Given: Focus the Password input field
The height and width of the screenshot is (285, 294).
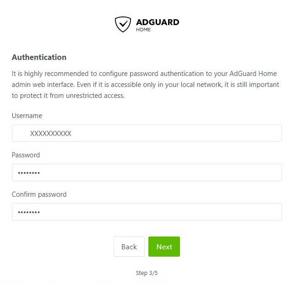Looking at the screenshot, I should click(147, 172).
